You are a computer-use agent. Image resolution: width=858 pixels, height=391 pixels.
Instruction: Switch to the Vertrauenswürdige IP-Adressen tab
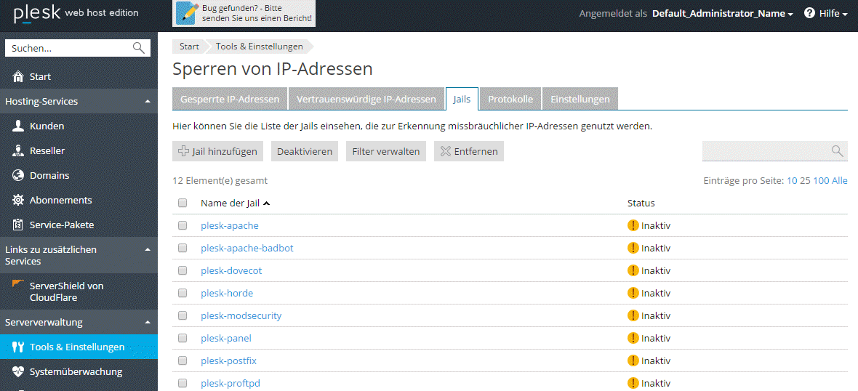[366, 99]
